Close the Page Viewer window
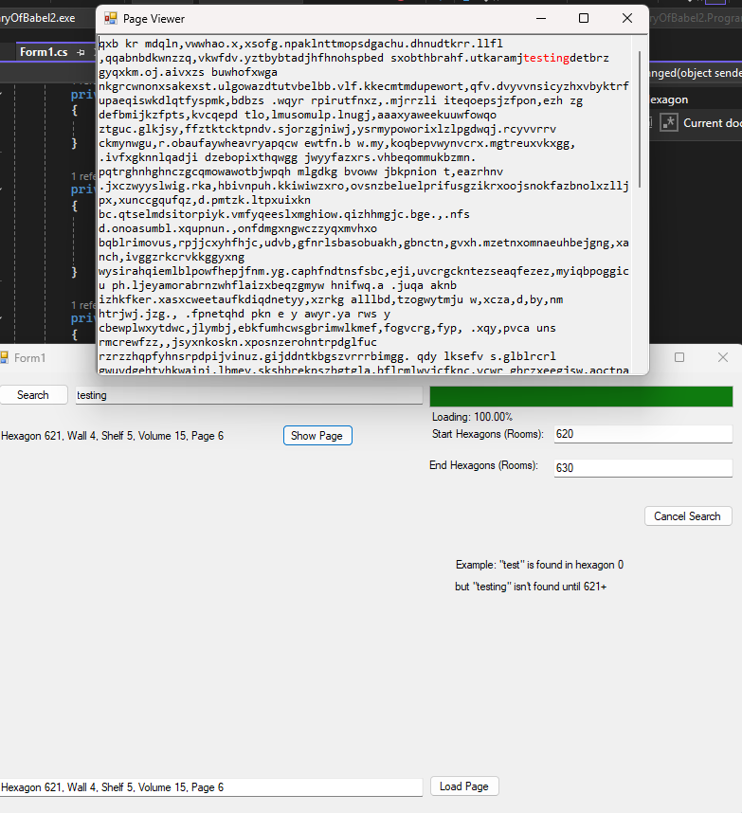742x813 pixels. point(627,18)
